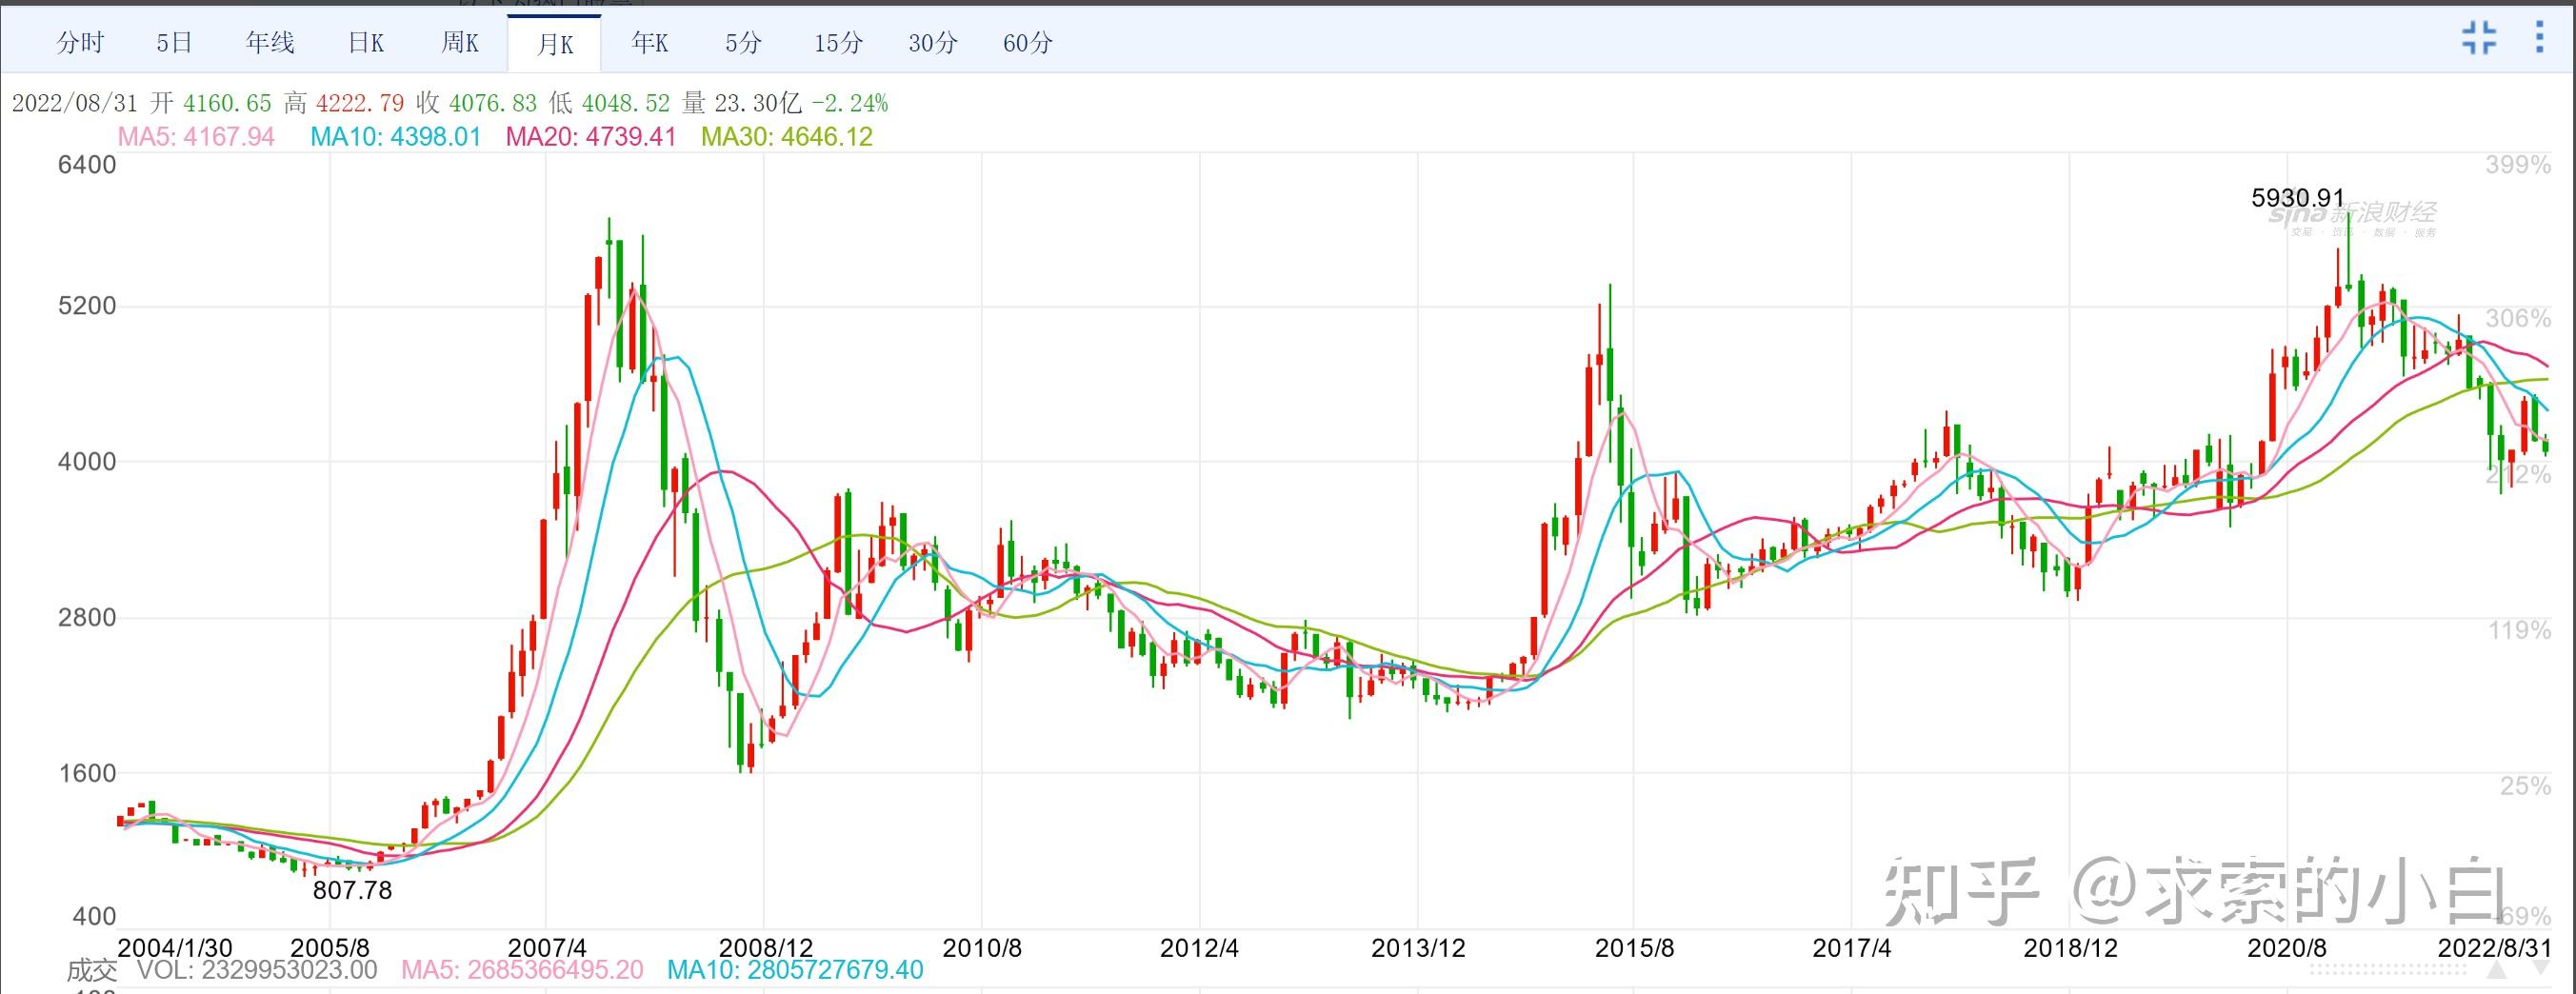Select the 年线 tab
Screen dimensions: 2576x994
pos(270,43)
